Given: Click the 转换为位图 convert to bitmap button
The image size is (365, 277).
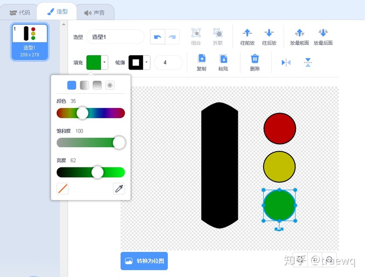Looking at the screenshot, I should click(x=144, y=261).
